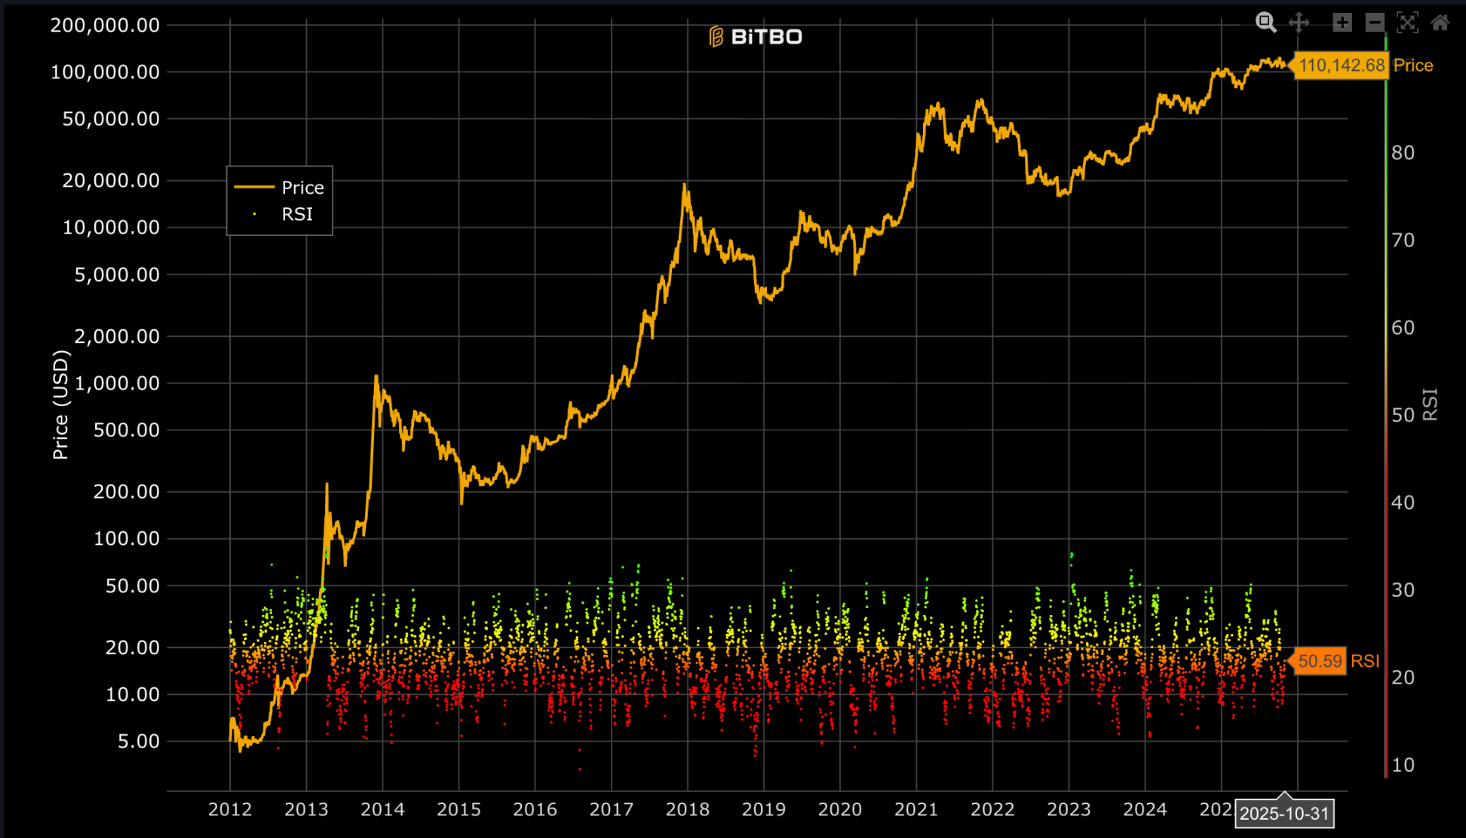
Task: Click the orange Price line legend swatch
Action: point(254,187)
